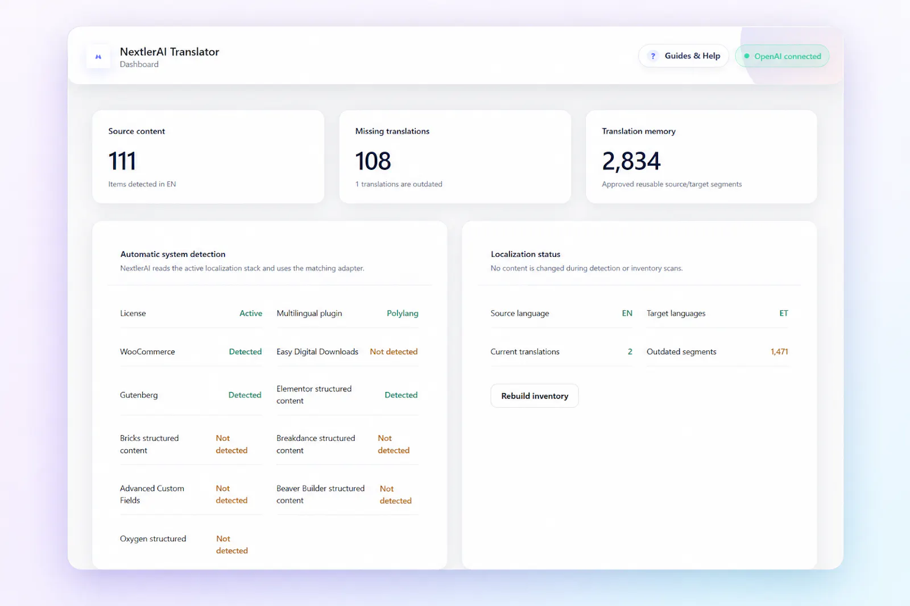Click the Easy Digital Downloads label
Image resolution: width=910 pixels, height=606 pixels.
(317, 352)
